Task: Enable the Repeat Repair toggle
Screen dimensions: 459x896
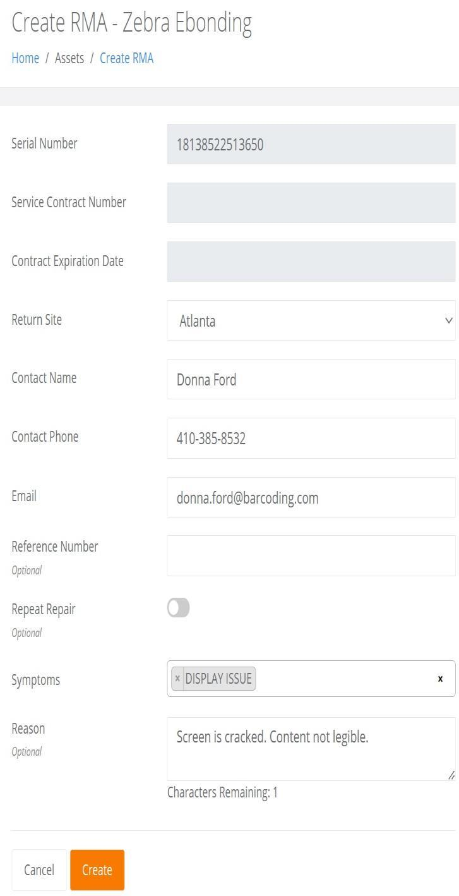Action: pos(179,608)
